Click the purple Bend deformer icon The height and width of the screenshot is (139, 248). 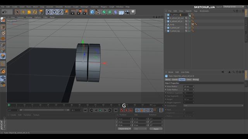pos(115,12)
